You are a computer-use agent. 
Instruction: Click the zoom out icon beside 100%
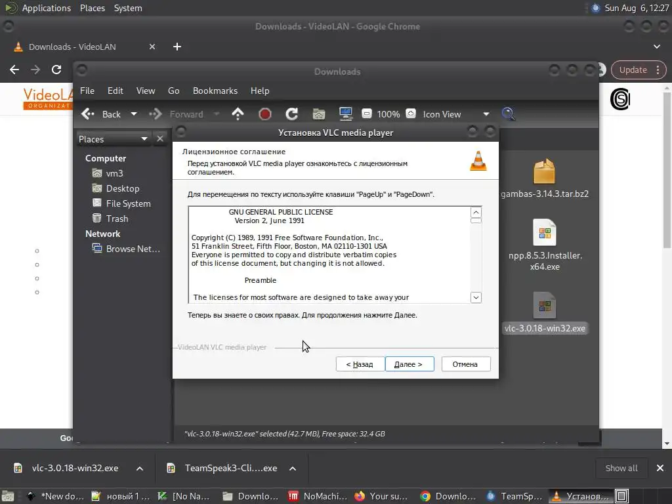coord(366,114)
